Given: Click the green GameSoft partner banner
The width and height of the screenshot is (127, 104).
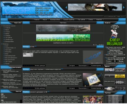Looking at the screenshot, I should pos(63,38).
